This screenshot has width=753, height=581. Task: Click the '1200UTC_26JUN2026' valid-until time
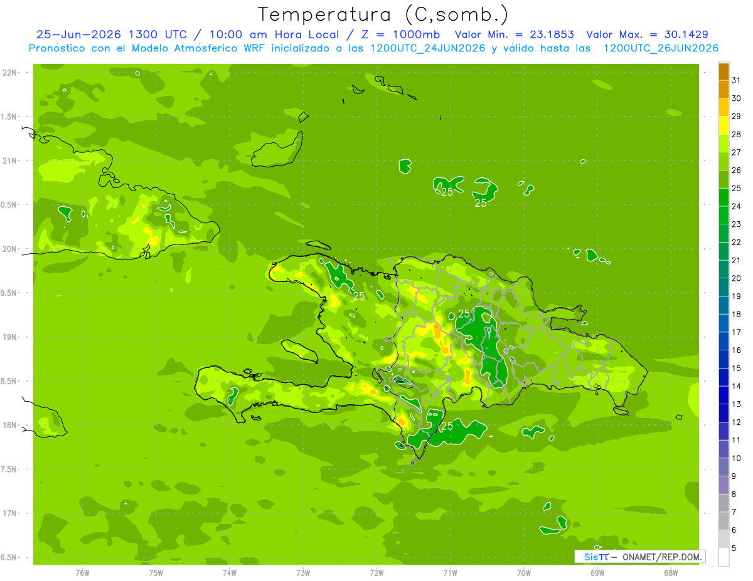coord(661,48)
